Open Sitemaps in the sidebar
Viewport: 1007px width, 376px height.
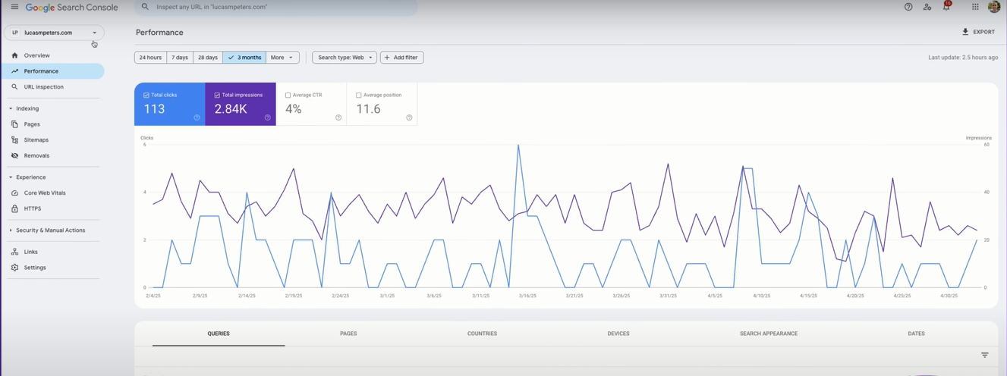coord(53,140)
